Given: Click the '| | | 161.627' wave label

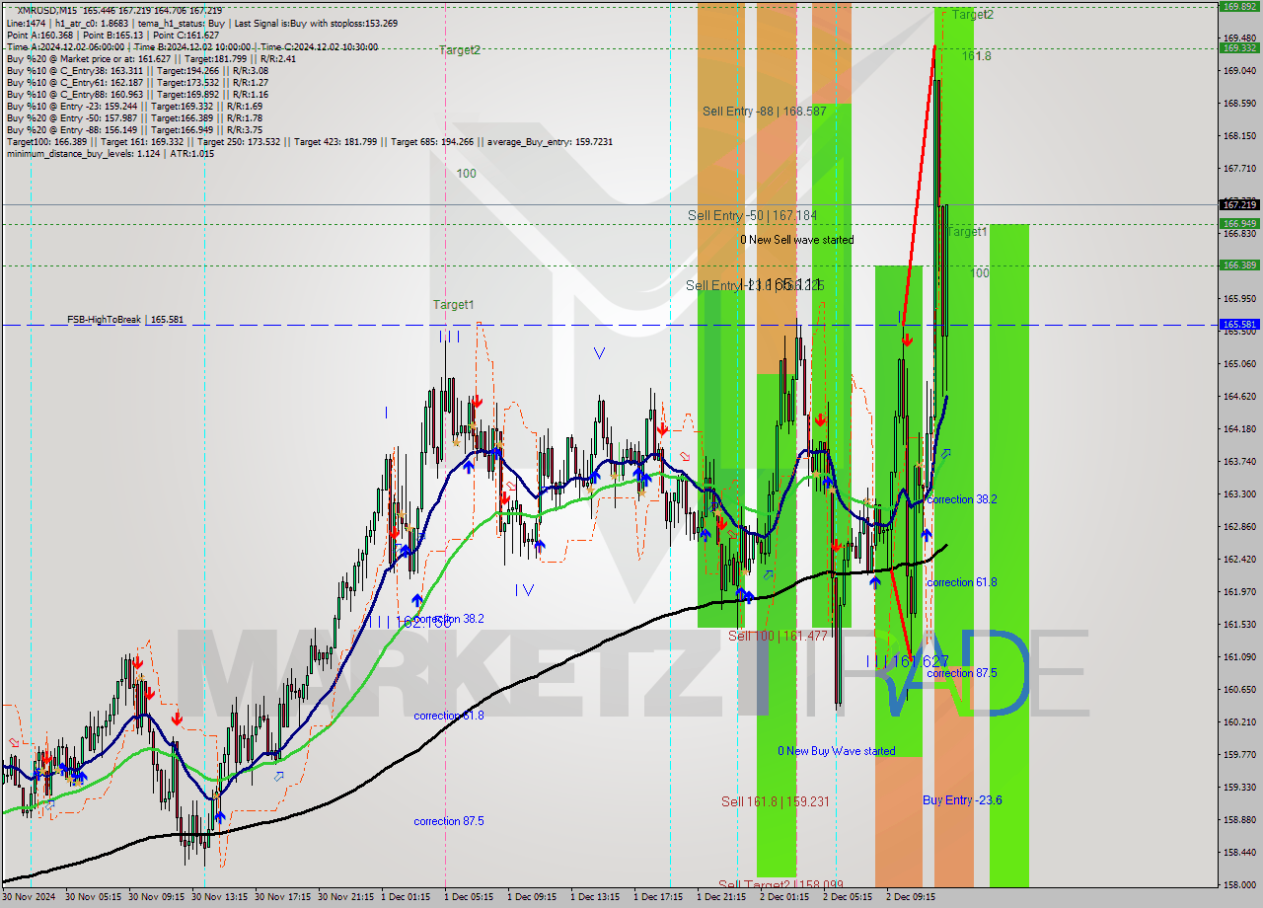Looking at the screenshot, I should [907, 660].
